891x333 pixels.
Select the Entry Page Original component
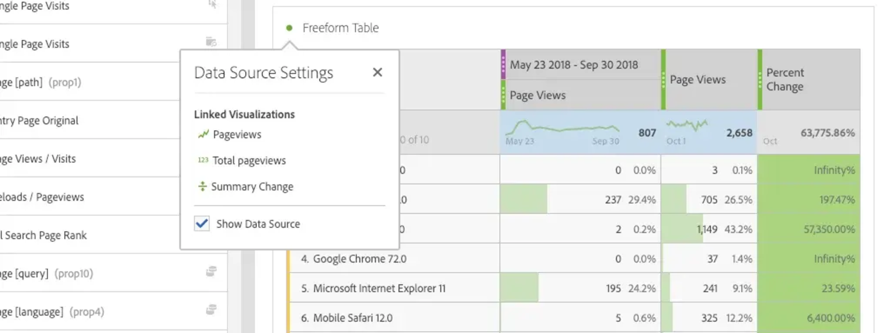coord(39,121)
